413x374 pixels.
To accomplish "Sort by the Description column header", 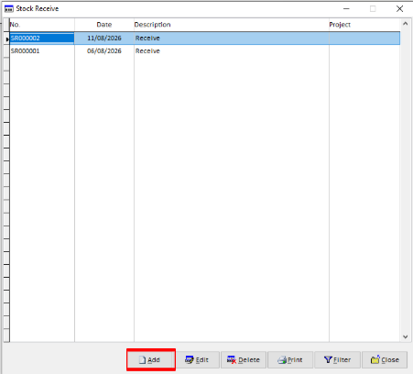I will pos(232,25).
